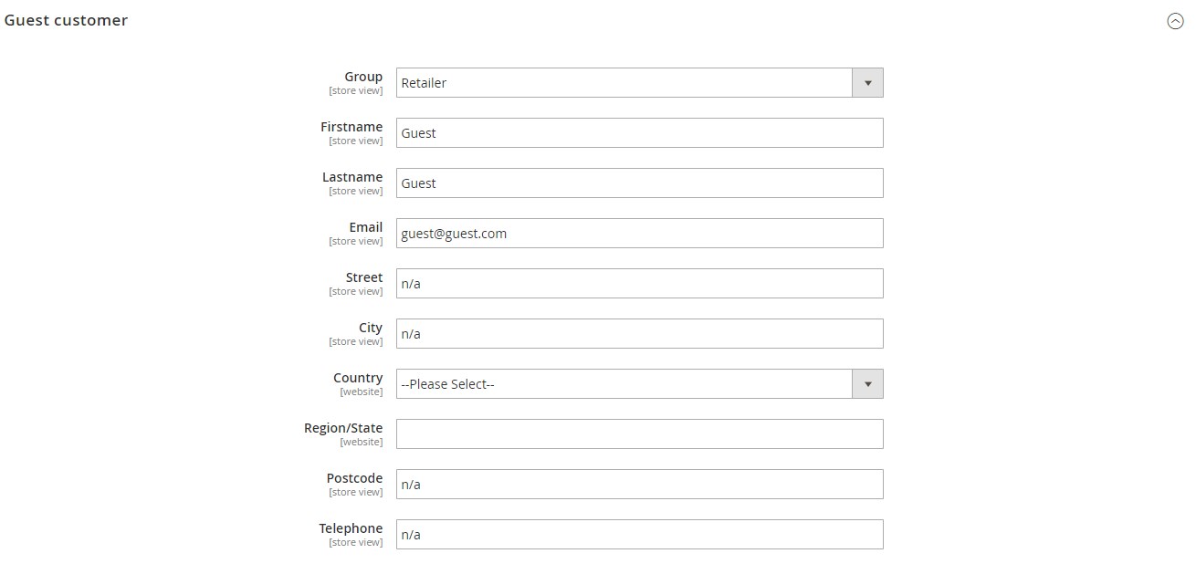Focus the Firstname input field

tap(639, 133)
